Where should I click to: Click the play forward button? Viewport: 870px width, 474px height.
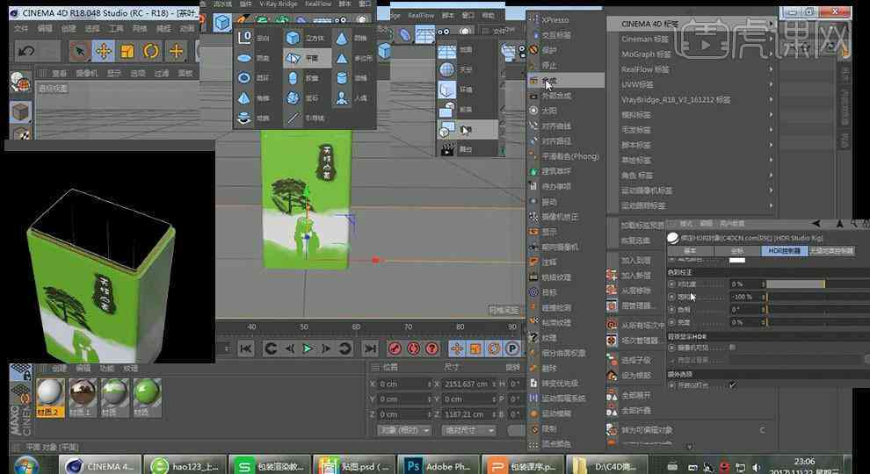point(307,348)
